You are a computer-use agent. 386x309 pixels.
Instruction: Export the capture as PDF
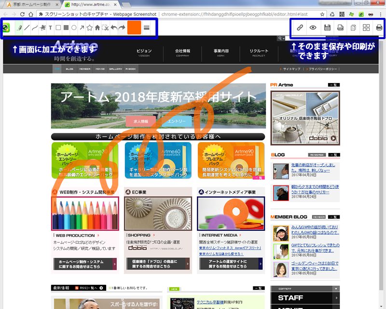pyautogui.click(x=340, y=28)
